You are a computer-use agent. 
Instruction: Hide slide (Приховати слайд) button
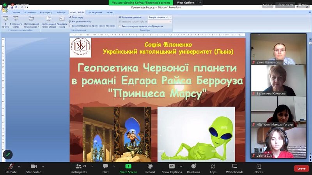pos(62,22)
